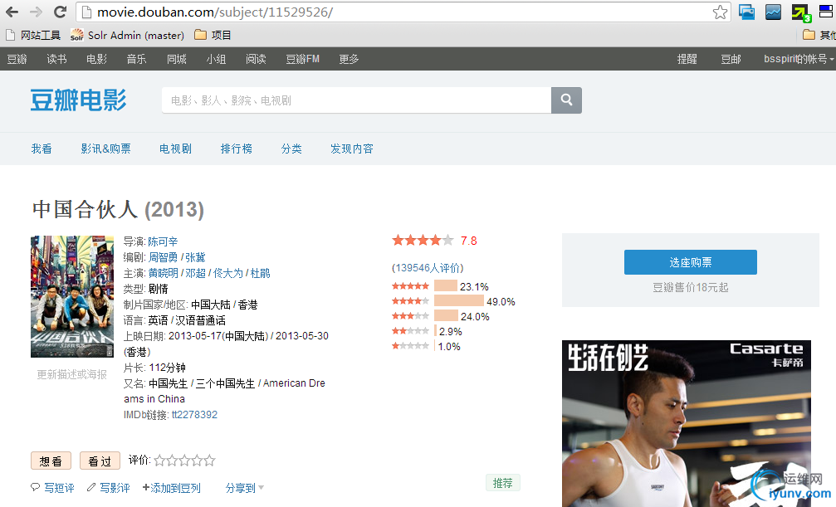
Task: Rate three stars in 评价 stars
Action: (184, 461)
